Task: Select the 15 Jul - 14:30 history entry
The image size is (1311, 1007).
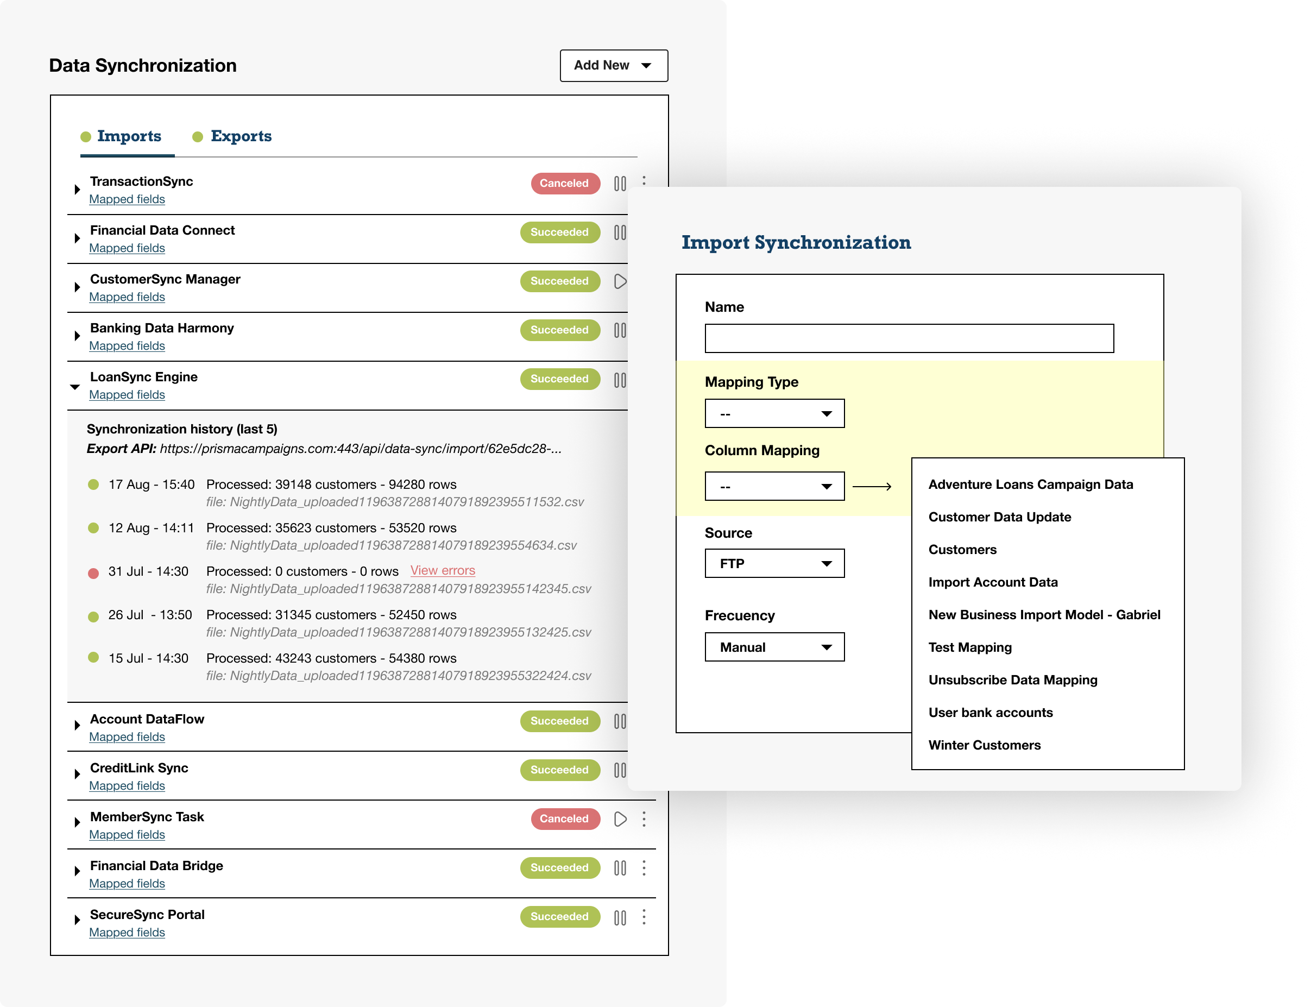Action: point(340,666)
